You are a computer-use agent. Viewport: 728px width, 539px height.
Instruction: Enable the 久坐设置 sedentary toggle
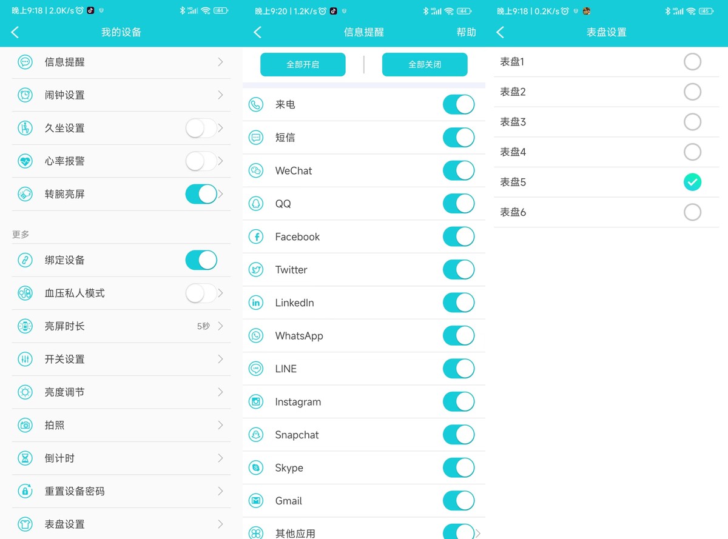201,128
